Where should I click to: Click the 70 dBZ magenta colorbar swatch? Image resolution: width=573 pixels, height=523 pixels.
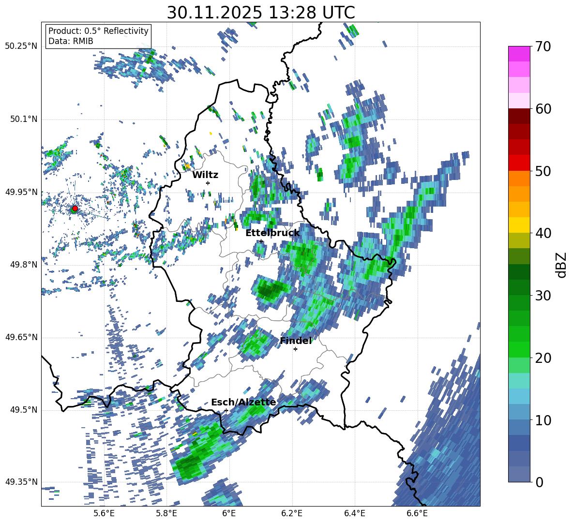(519, 54)
